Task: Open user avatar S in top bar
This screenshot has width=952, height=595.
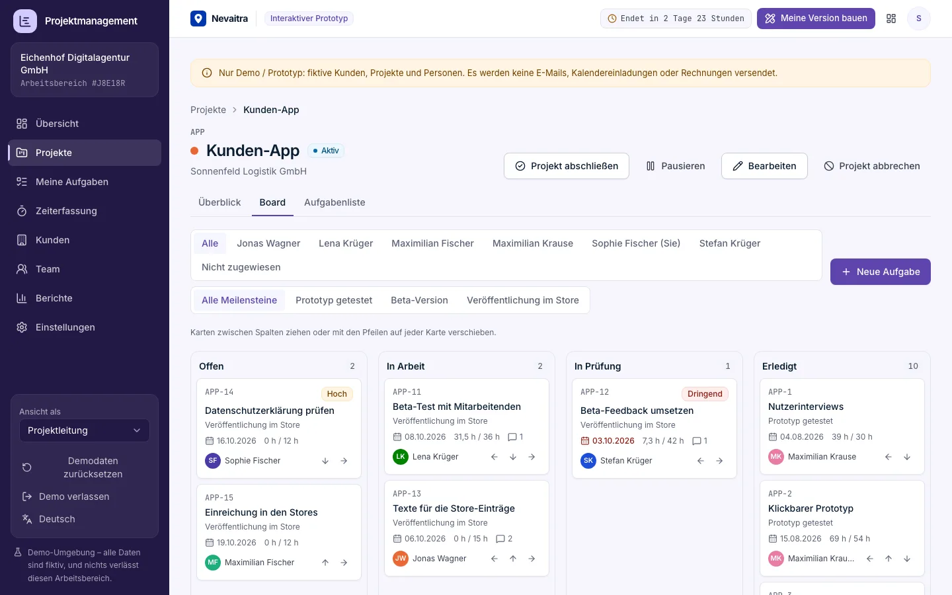Action: [918, 19]
